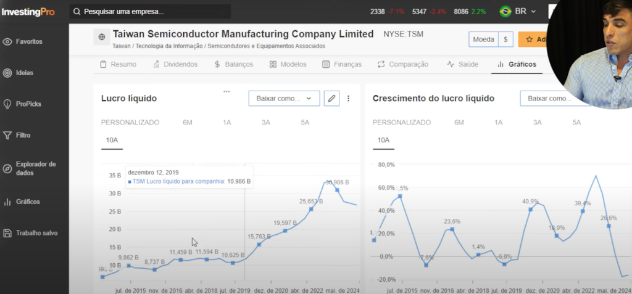
Task: Select PERSONALIZADO on Crescimento do lucro chart
Action: click(x=402, y=123)
